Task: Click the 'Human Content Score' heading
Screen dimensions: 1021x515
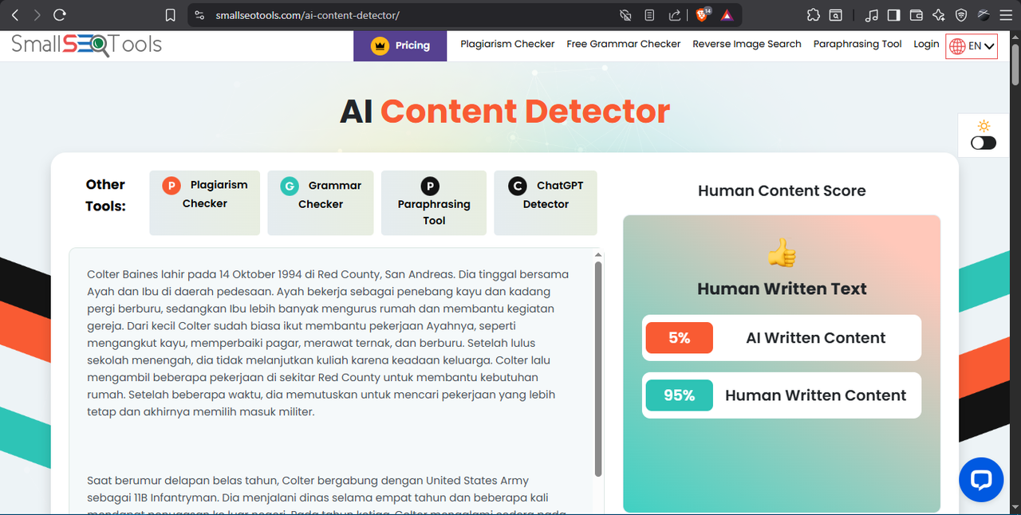Action: 782,191
